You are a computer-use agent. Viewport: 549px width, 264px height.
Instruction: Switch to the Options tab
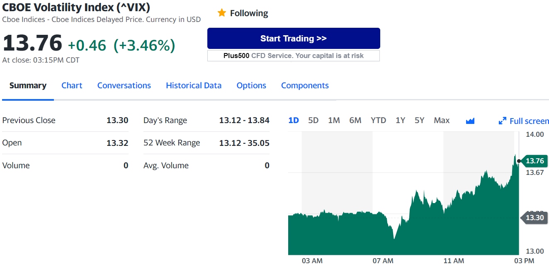pos(251,85)
